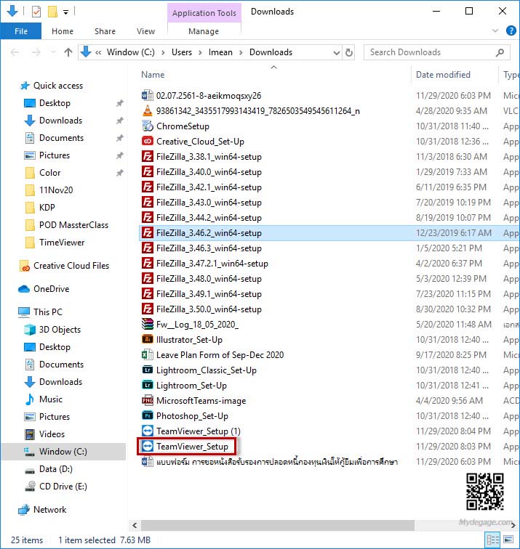This screenshot has width=520, height=549.
Task: Click the Lightroom_Set-Up icon
Action: click(x=147, y=385)
